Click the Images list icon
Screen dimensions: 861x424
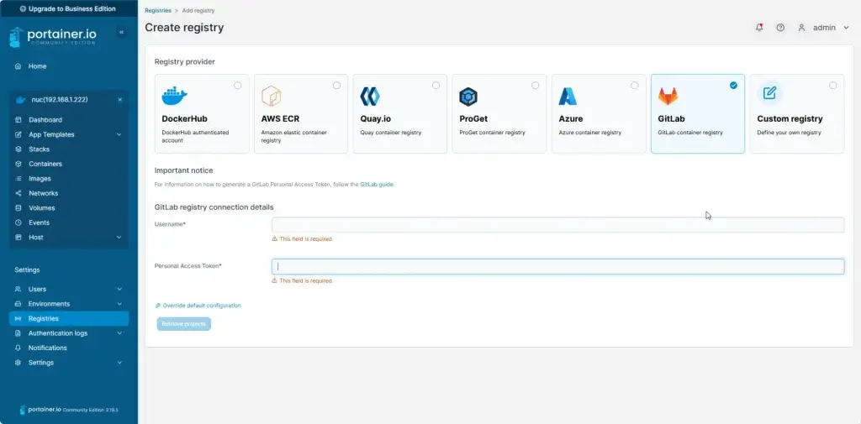click(18, 179)
